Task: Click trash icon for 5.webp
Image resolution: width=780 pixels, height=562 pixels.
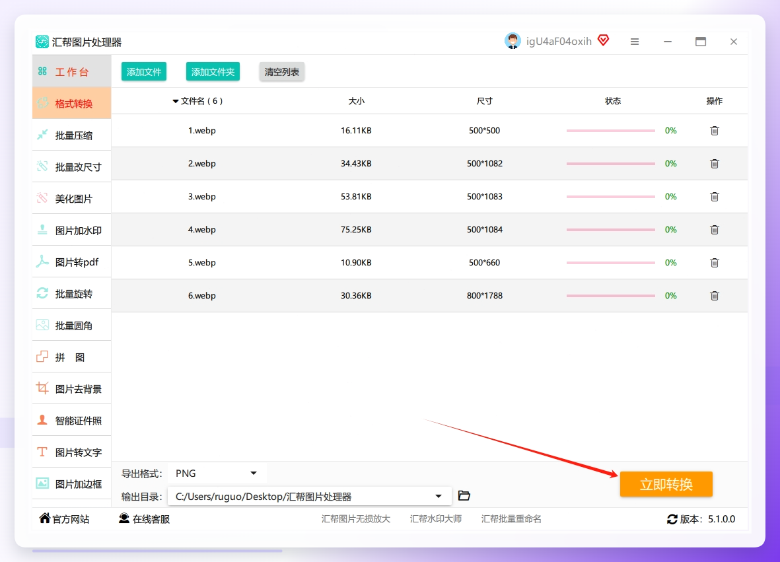Action: pyautogui.click(x=715, y=263)
